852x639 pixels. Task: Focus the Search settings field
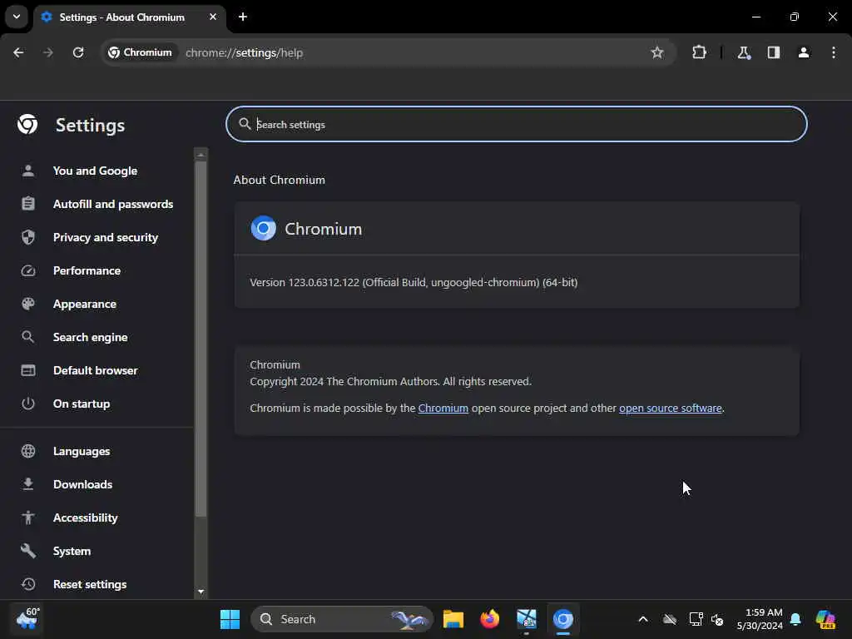click(516, 125)
